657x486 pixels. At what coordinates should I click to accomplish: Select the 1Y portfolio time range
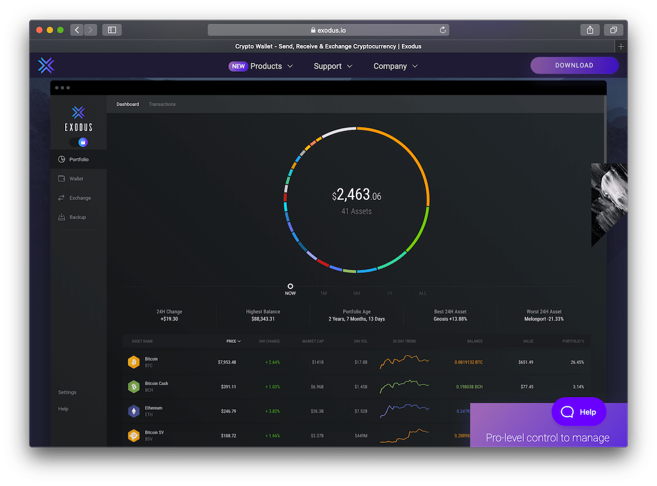390,293
